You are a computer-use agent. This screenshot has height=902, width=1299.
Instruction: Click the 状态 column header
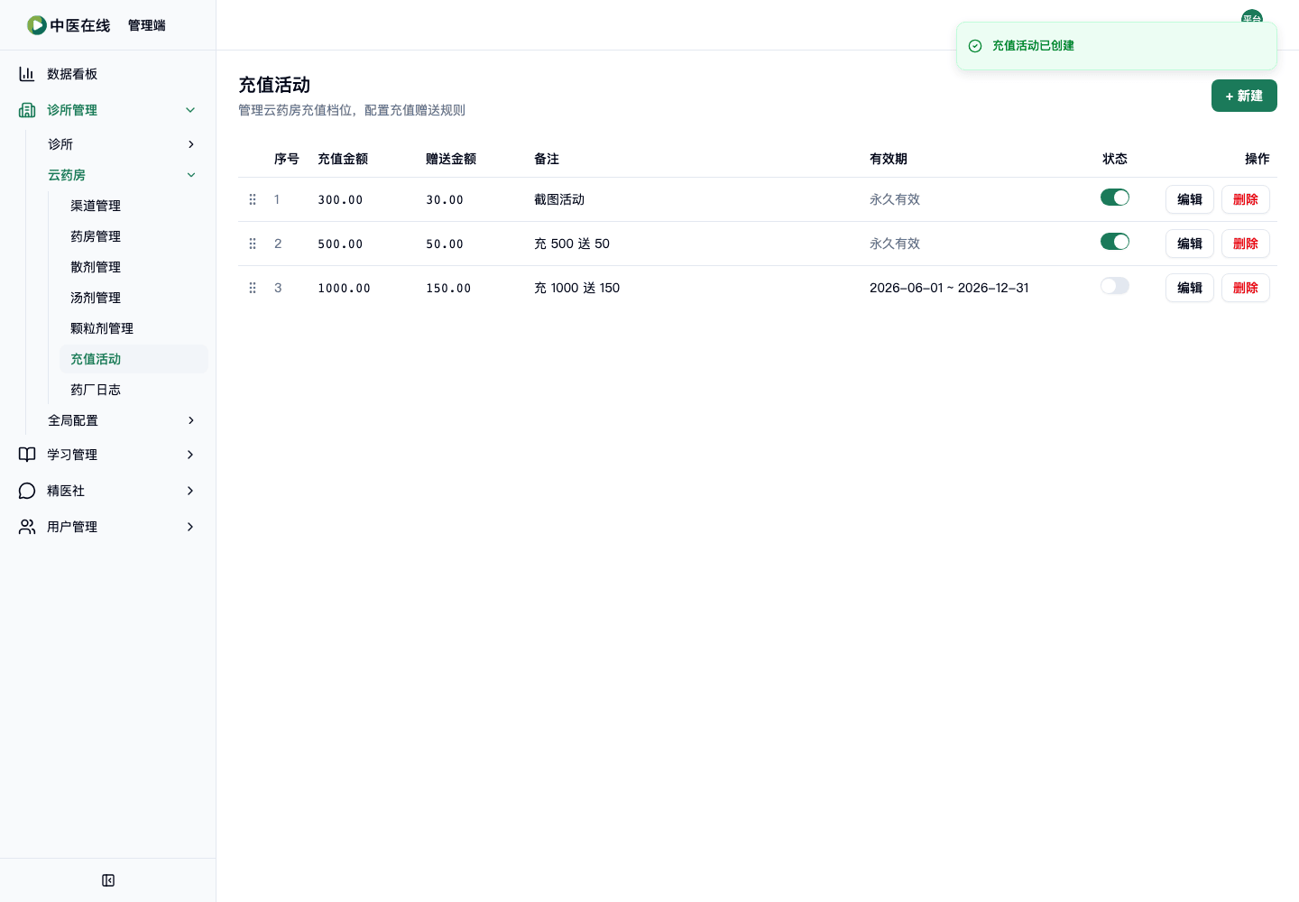(x=1115, y=159)
